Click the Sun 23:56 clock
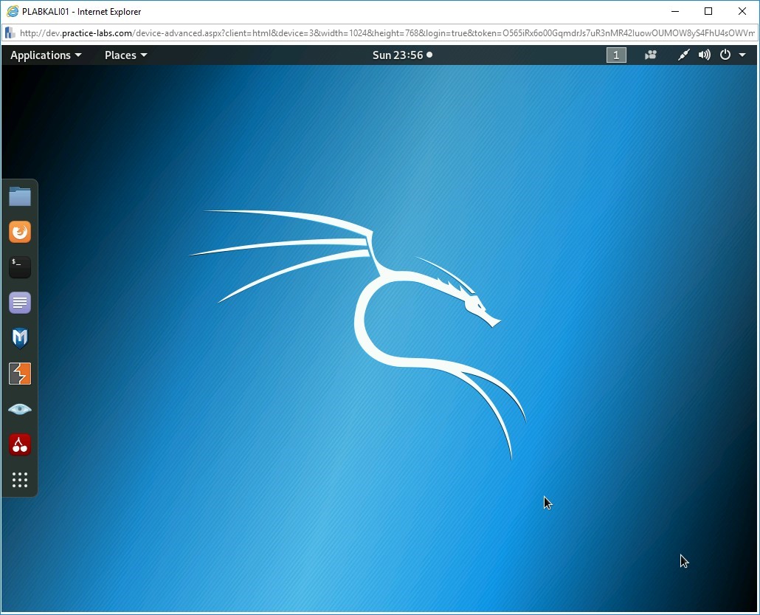Viewport: 760px width, 615px height. [402, 55]
